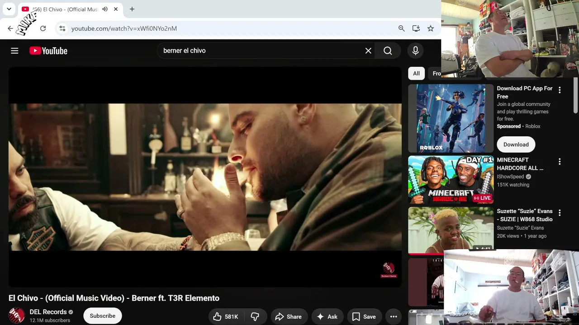Expand the tab search dropdown
Image resolution: width=579 pixels, height=325 pixels.
9,9
